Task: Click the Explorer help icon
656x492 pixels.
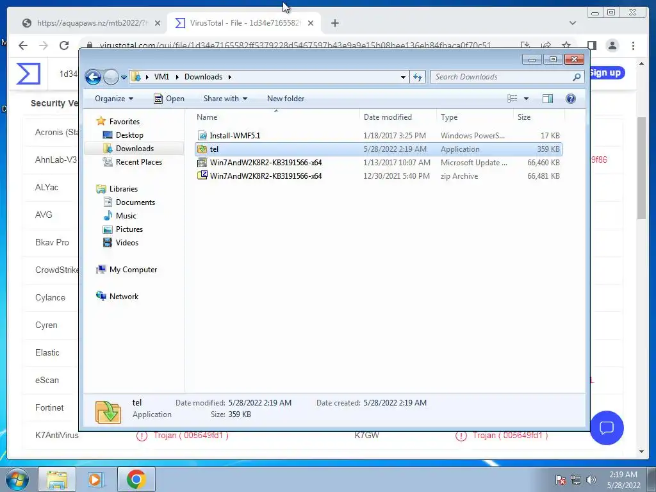Action: tap(570, 99)
